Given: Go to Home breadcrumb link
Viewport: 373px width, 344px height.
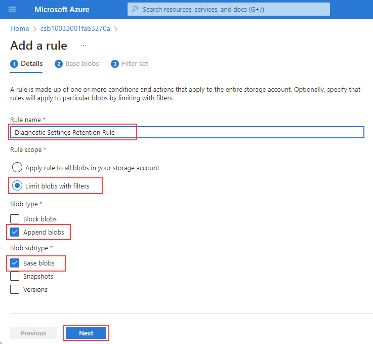Looking at the screenshot, I should [x=20, y=28].
